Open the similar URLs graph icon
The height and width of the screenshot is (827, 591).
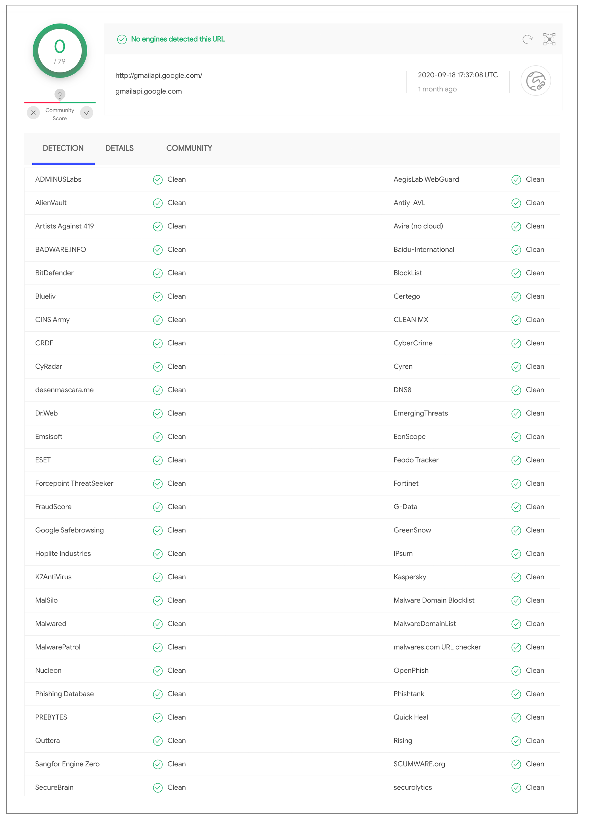pyautogui.click(x=549, y=39)
